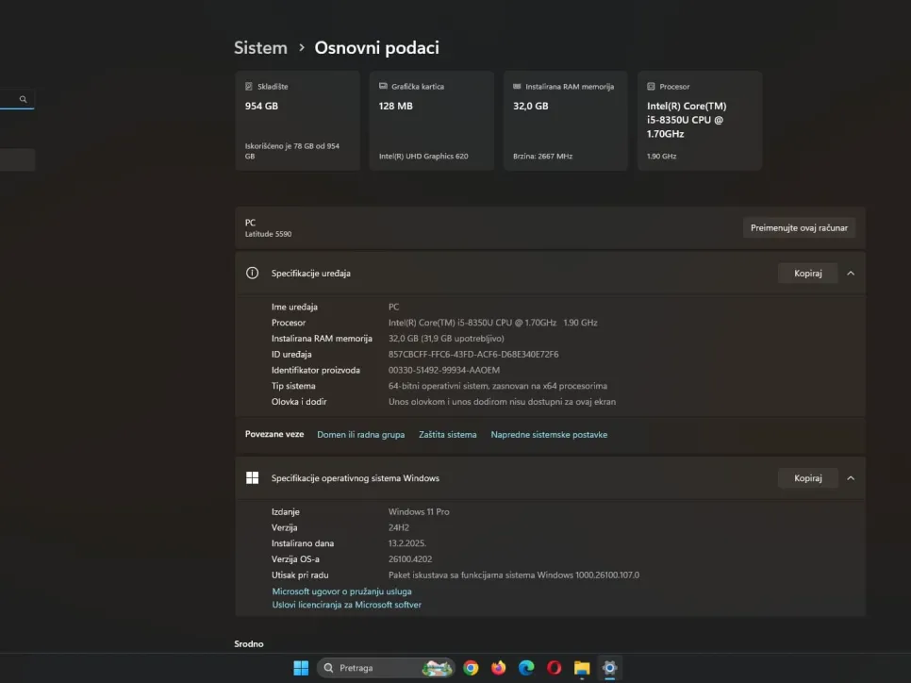Open File Explorer from the taskbar
The image size is (911, 683).
point(582,668)
